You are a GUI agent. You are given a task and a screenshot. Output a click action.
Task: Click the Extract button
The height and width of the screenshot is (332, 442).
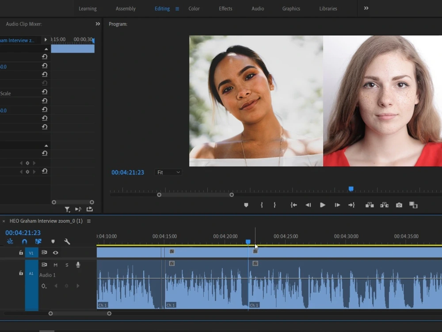coord(384,205)
